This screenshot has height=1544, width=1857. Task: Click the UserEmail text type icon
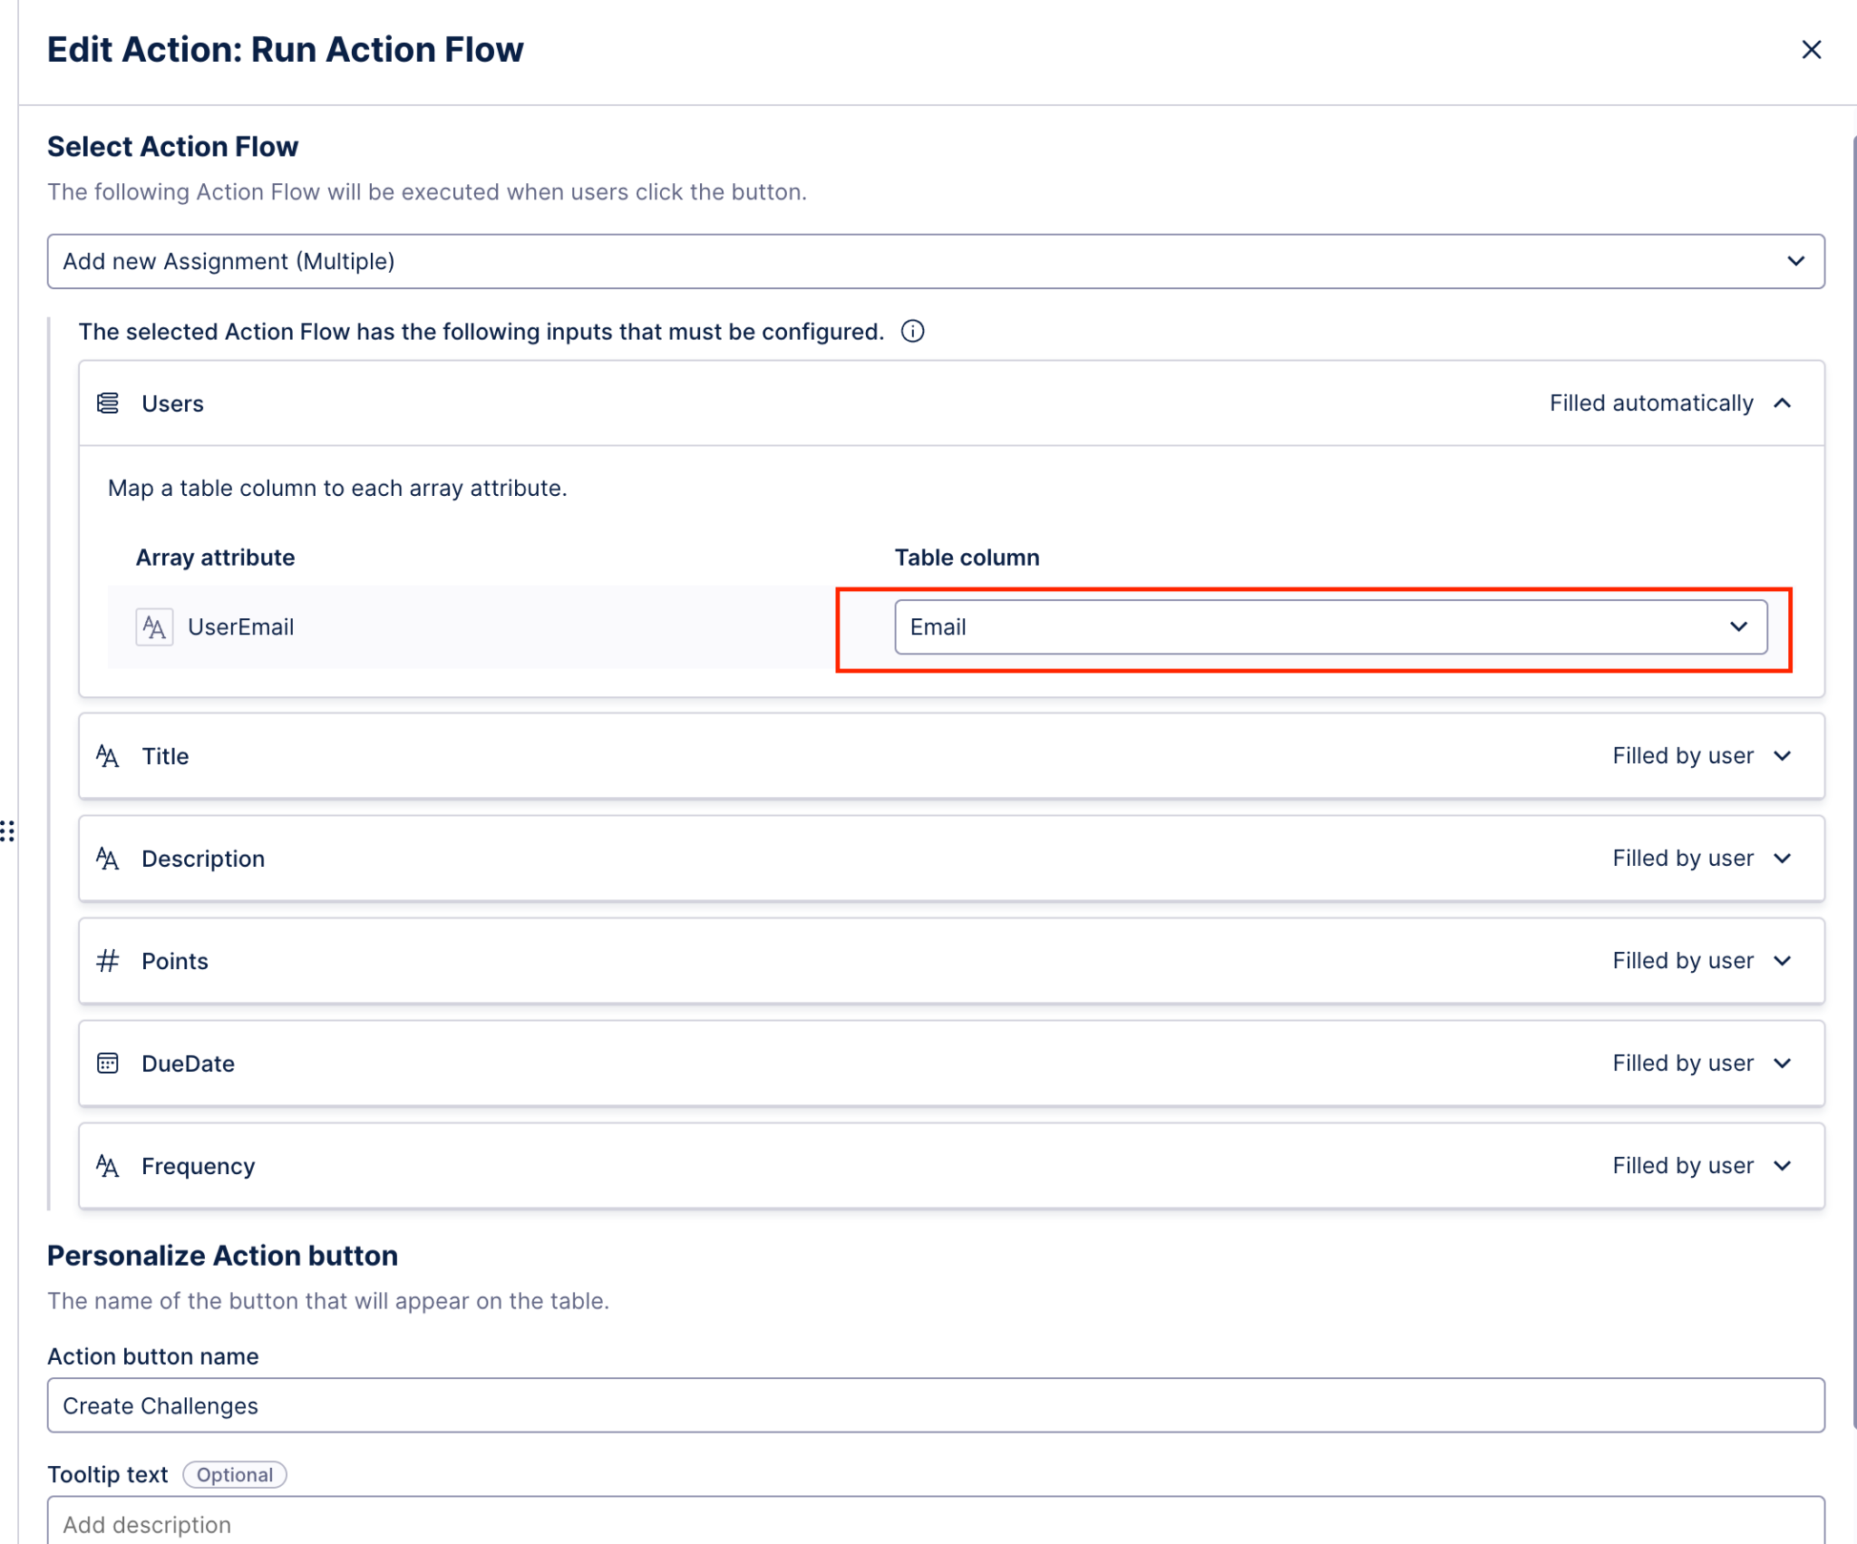click(154, 627)
